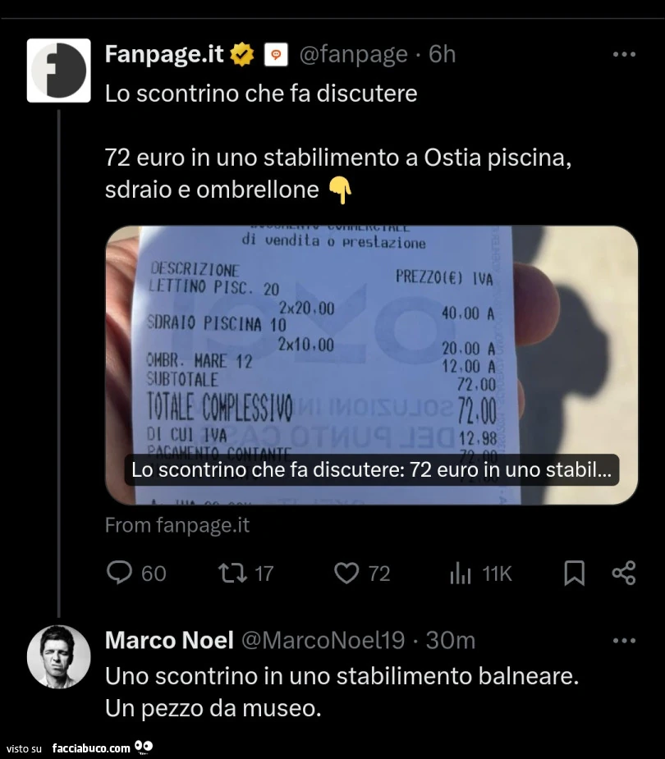This screenshot has width=665, height=759.
Task: Click the Marco Noel display name
Action: tap(169, 640)
